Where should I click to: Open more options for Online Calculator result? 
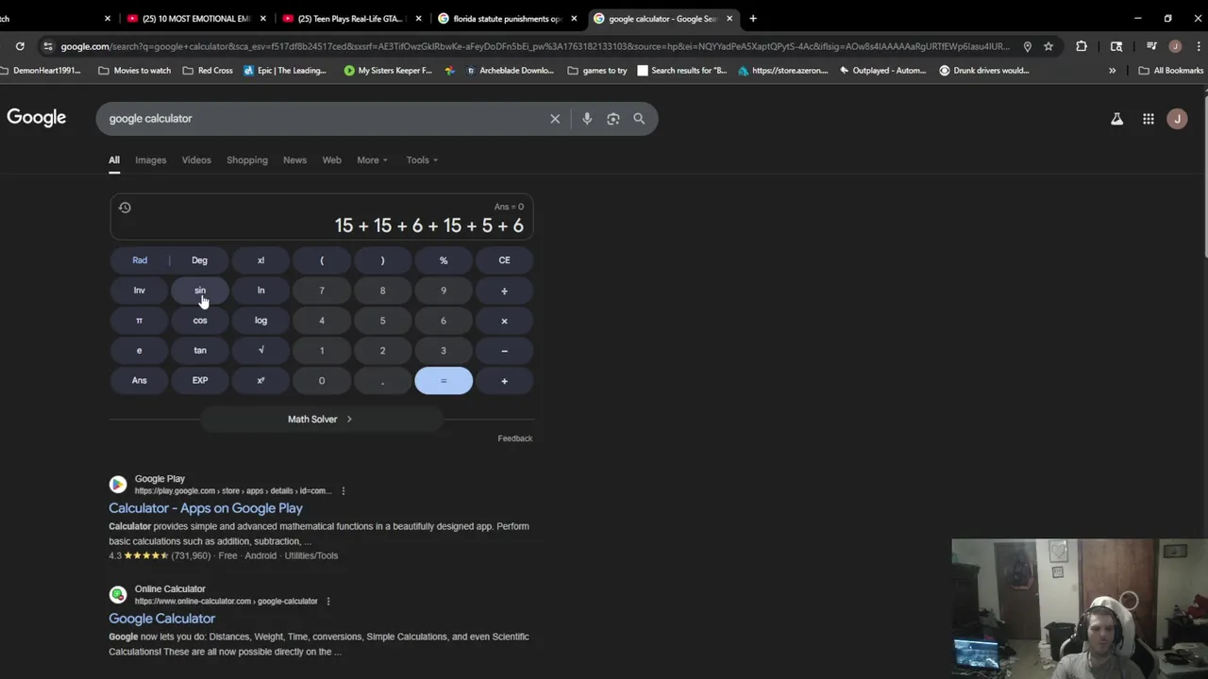[x=328, y=601]
